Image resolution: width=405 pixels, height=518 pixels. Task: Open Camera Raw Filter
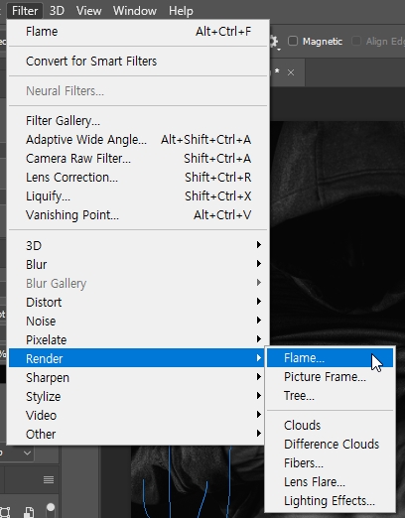pyautogui.click(x=138, y=159)
